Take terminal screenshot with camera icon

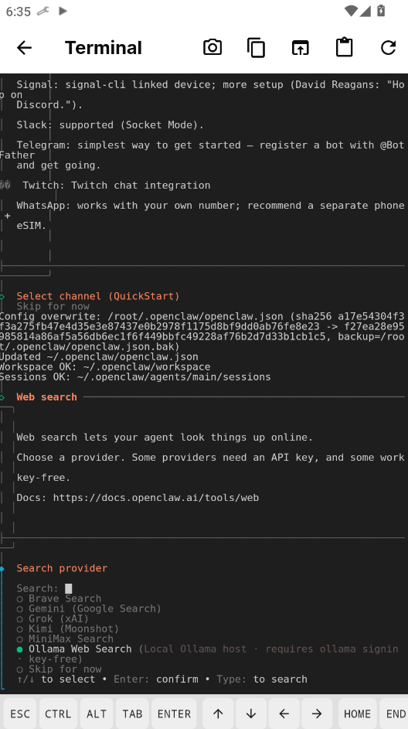point(212,47)
